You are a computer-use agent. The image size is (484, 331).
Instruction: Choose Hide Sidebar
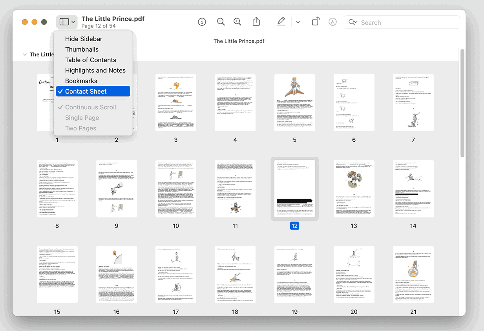(84, 39)
